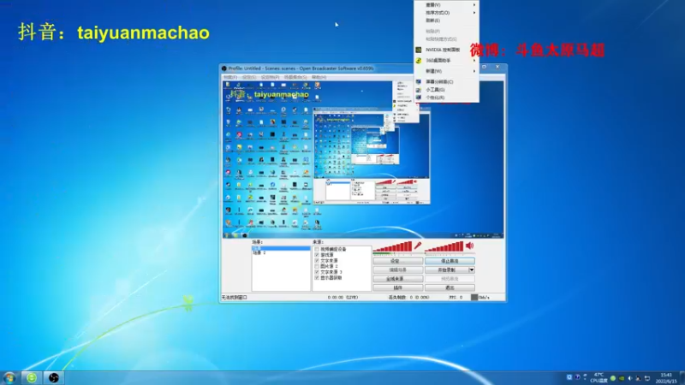Click the first blue square tray icon

[569, 377]
